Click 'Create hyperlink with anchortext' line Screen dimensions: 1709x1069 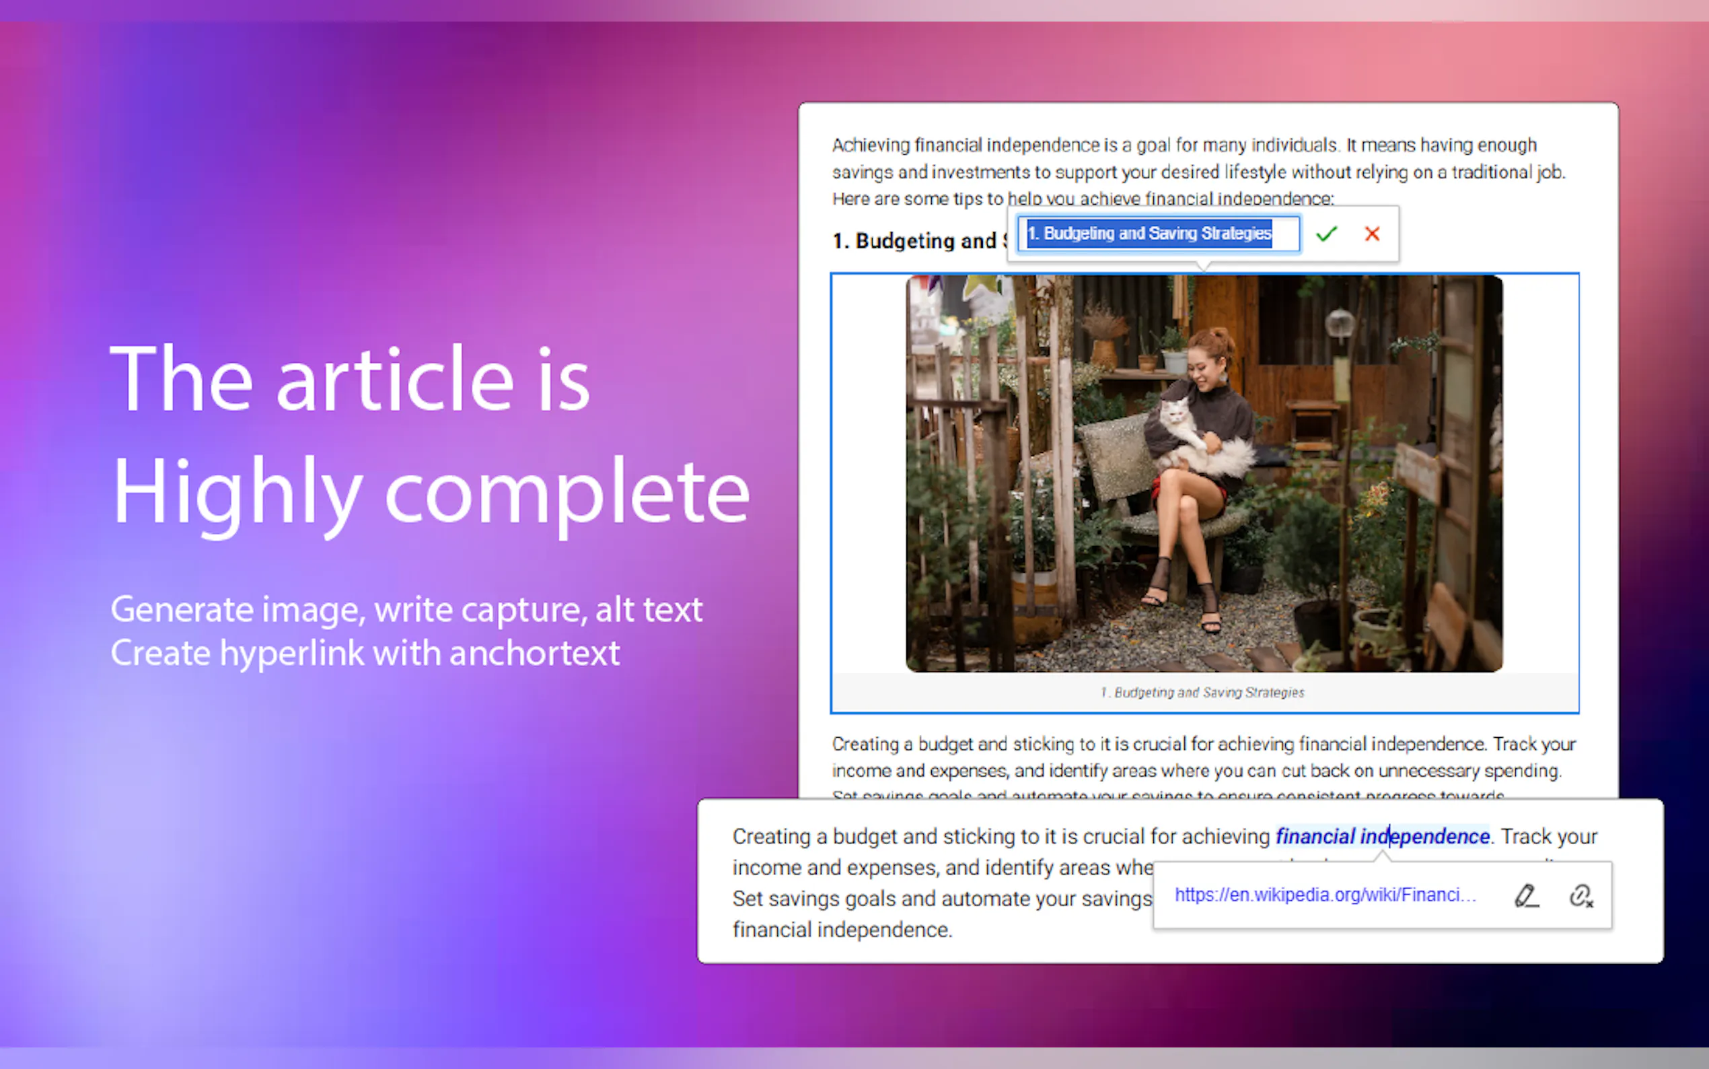(365, 653)
